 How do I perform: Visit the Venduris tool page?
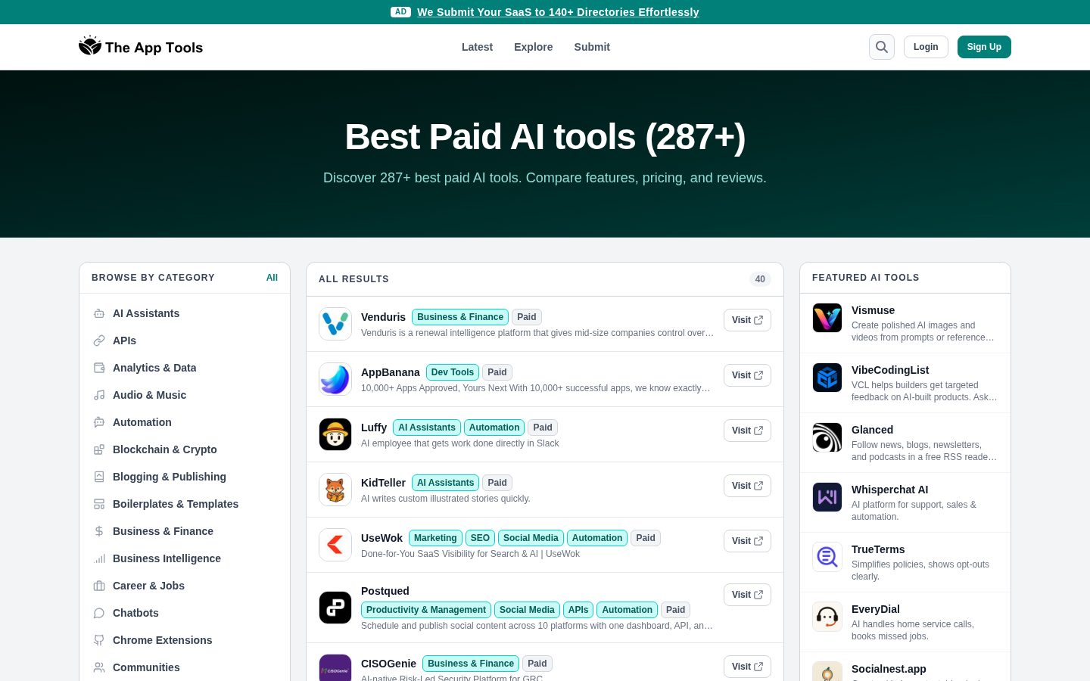point(747,320)
